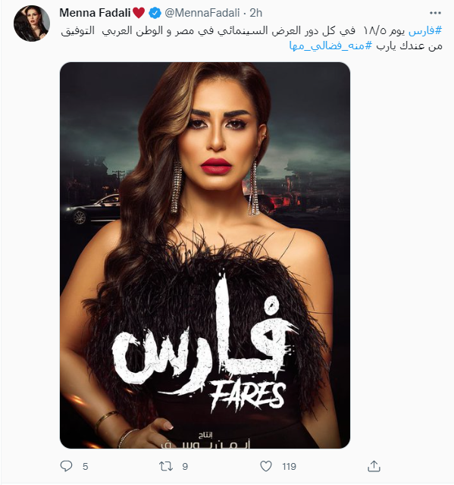Click the like count 119
The height and width of the screenshot is (485, 454).
[x=290, y=466]
